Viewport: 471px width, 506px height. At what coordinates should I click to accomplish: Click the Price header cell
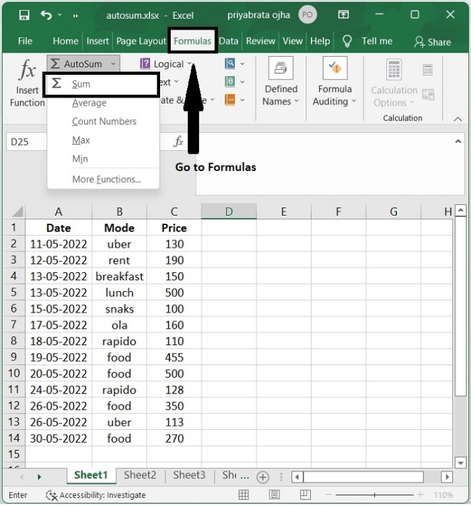coord(174,228)
